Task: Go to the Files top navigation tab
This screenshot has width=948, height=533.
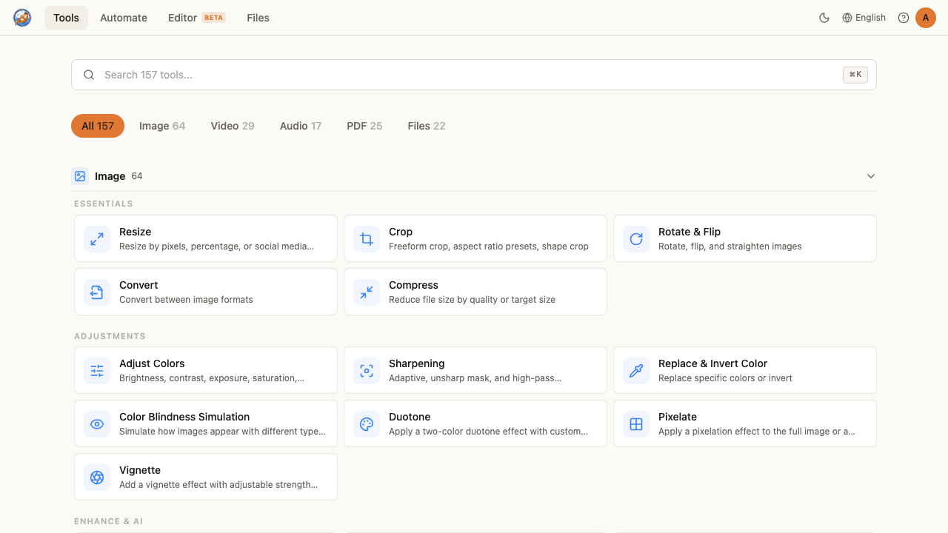Action: [x=258, y=18]
